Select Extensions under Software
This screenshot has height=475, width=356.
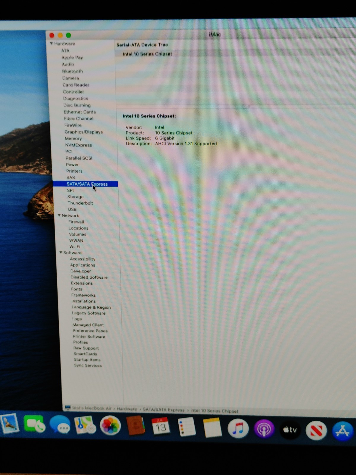point(82,283)
